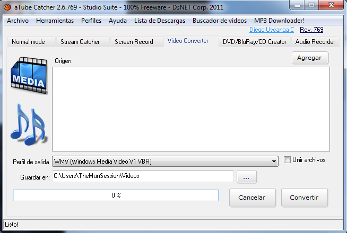Click the 0 % progress bar
This screenshot has width=347, height=233.
116,195
